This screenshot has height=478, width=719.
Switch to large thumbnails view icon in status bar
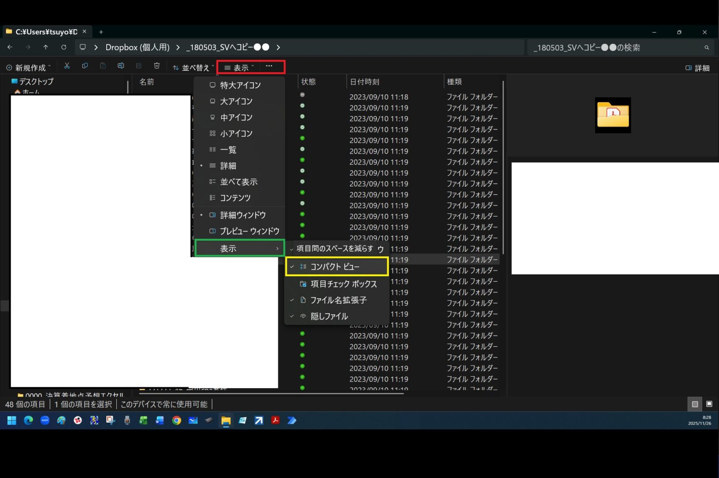point(709,404)
